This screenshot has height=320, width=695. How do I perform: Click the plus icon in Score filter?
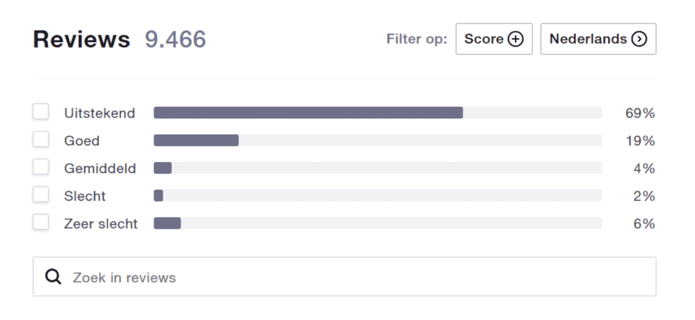[x=515, y=39]
